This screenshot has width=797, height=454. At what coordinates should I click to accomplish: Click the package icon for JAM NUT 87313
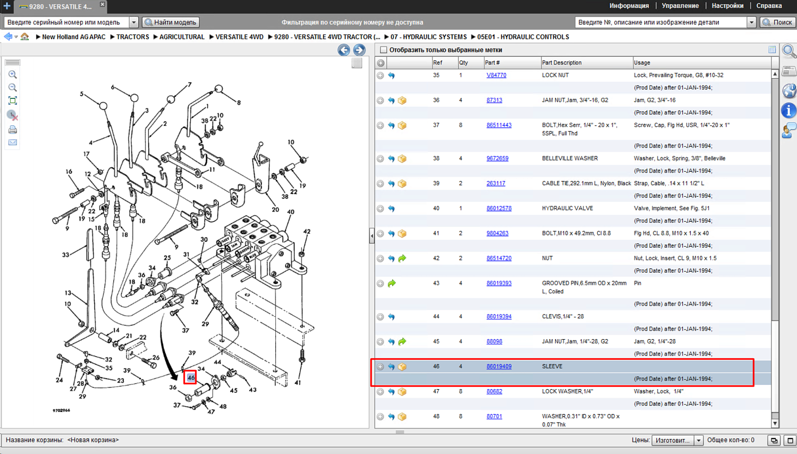[x=402, y=100]
